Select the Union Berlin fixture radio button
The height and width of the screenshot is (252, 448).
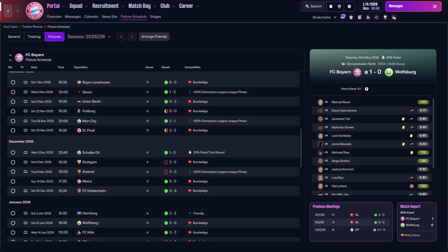13,101
